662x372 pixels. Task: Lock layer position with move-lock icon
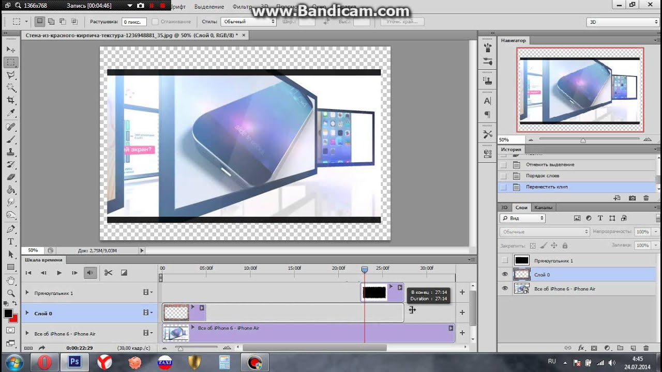tap(554, 246)
